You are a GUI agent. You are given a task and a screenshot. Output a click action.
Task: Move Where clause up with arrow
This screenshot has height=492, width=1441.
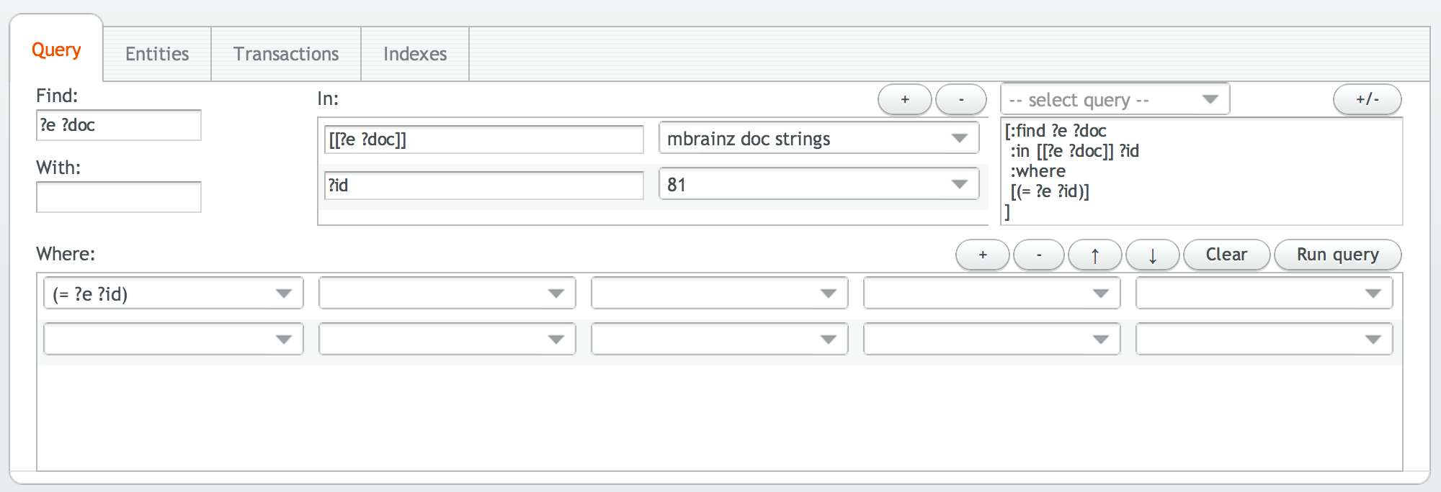(1095, 255)
